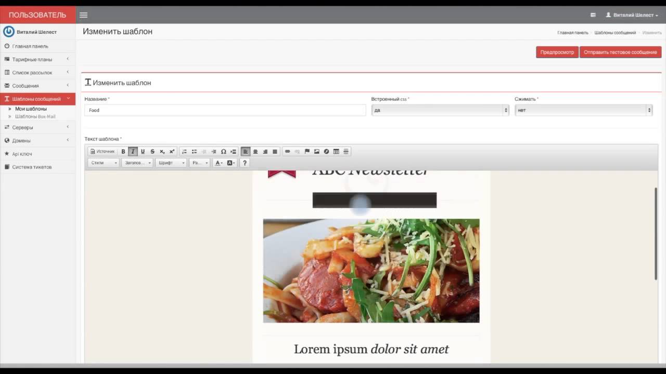The height and width of the screenshot is (374, 666).
Task: Insert a numbered list
Action: tap(184, 152)
